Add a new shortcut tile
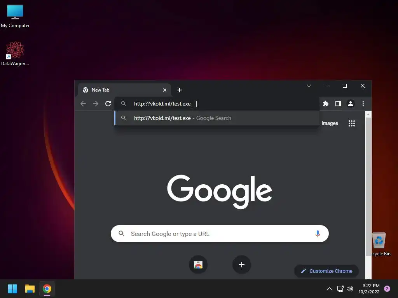This screenshot has height=298, width=398. [242, 265]
